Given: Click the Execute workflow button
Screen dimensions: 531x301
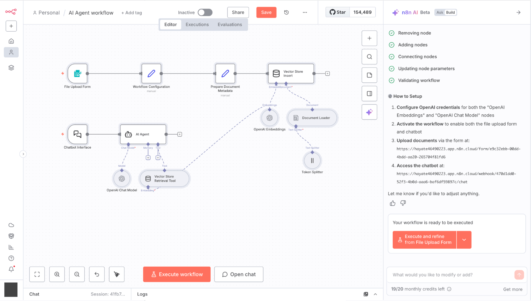Looking at the screenshot, I should point(177,274).
